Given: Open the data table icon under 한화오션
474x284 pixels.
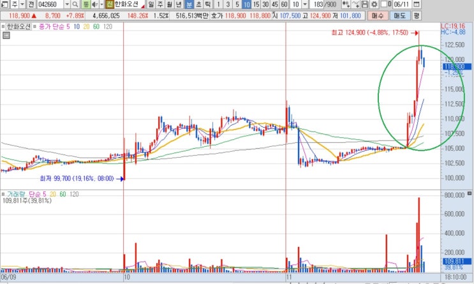Looking at the screenshot, I should 6,35.
